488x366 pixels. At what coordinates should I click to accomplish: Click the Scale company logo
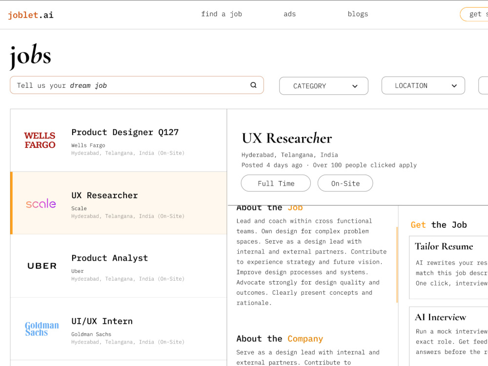[41, 203]
